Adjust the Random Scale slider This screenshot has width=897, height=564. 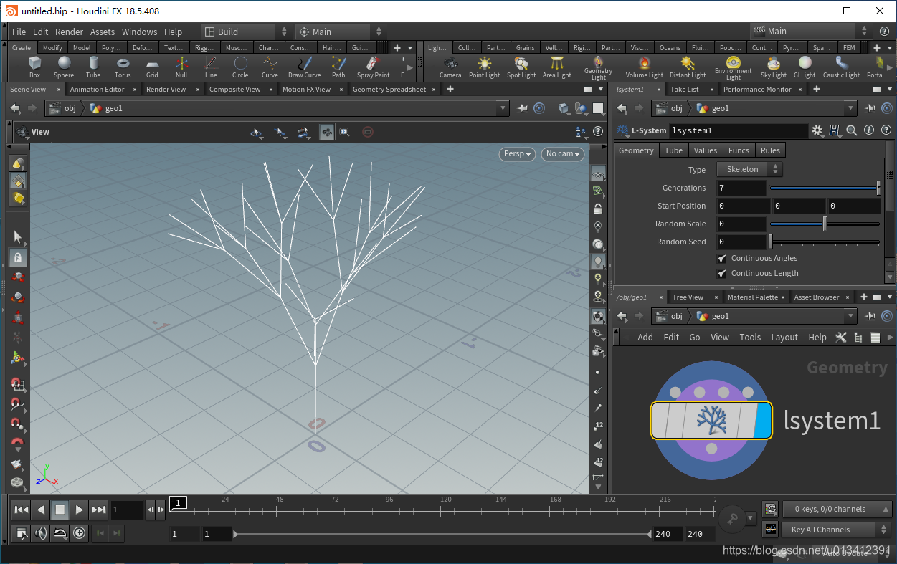click(x=825, y=224)
